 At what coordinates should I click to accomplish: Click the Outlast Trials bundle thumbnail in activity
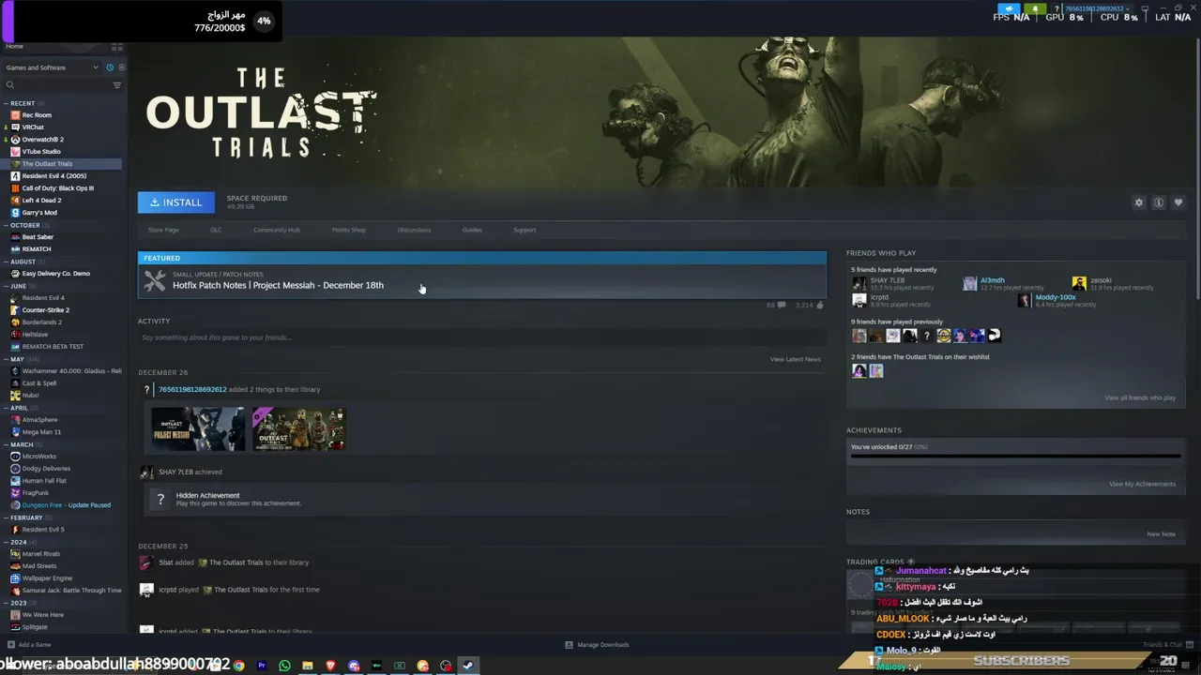click(x=299, y=429)
